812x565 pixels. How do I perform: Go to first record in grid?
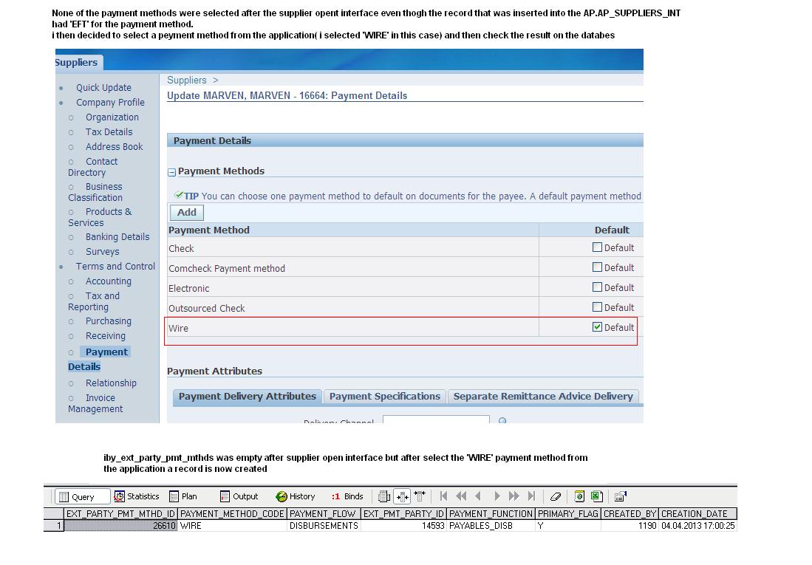pyautogui.click(x=443, y=496)
